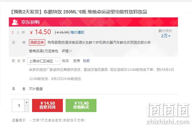Click the 值值值 zhizhizhi.com watermark logo
Screen dimensions: 192x127
point(168,113)
